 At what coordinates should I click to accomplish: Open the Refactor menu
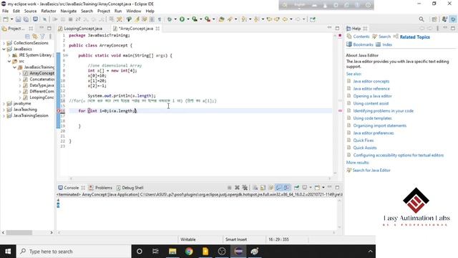[x=49, y=11]
